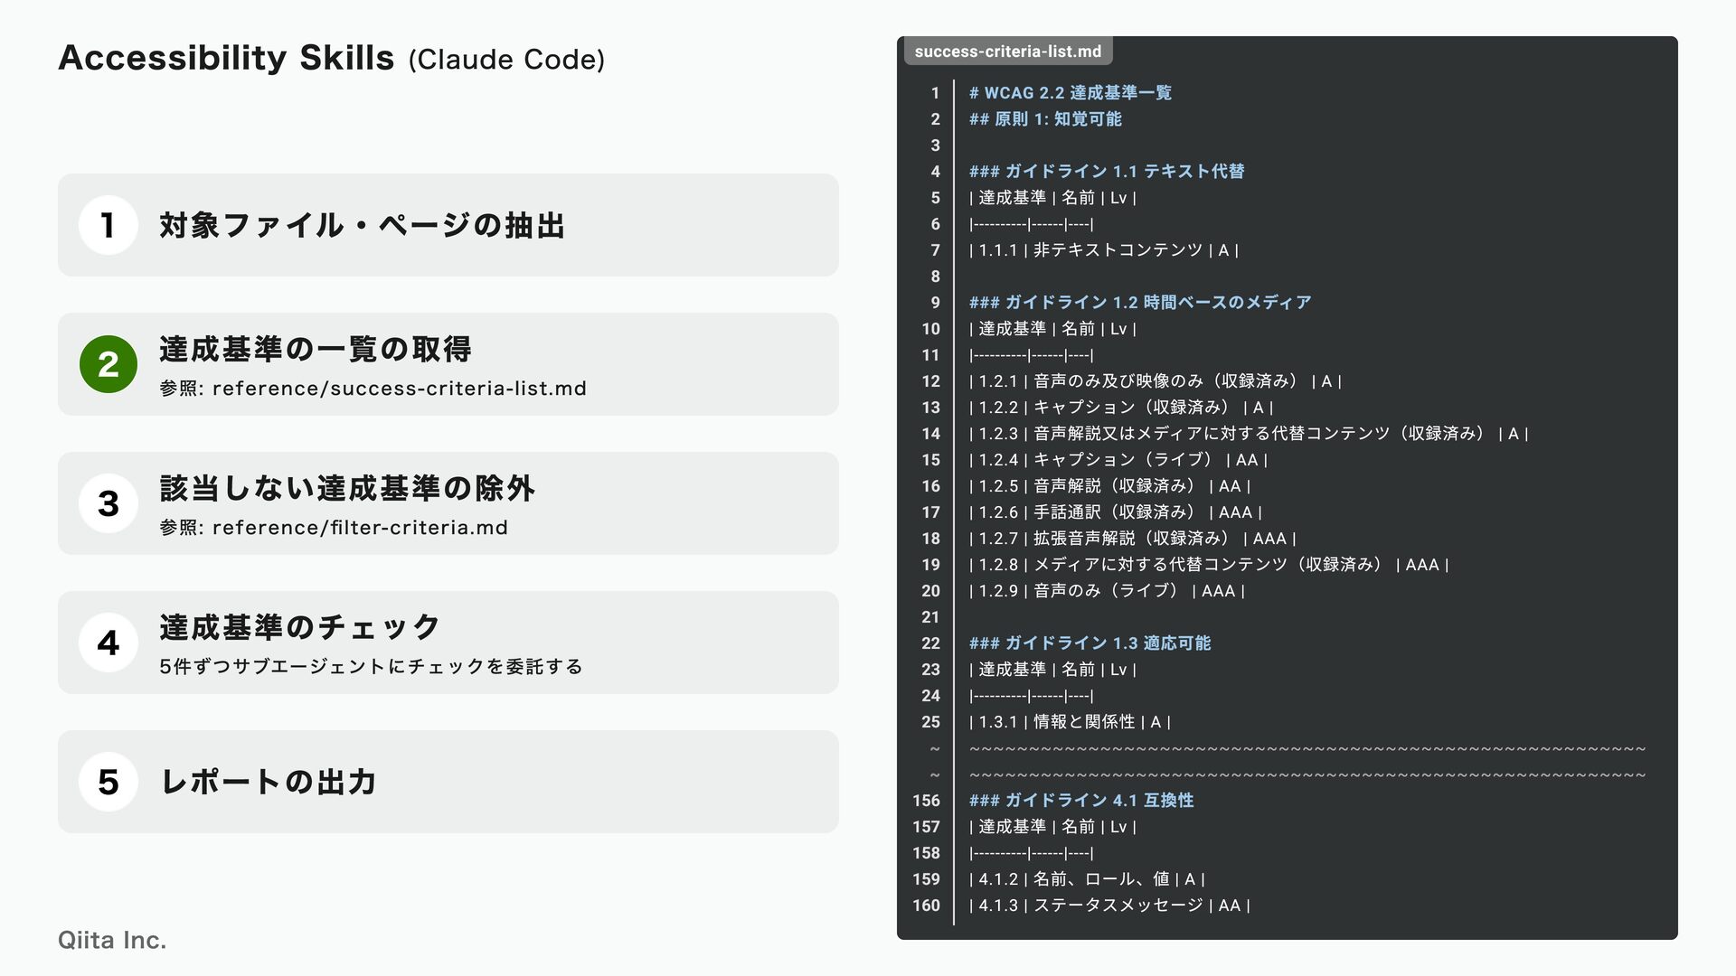Select the success-criteria-list.md file tab
1736x976 pixels.
(1007, 52)
